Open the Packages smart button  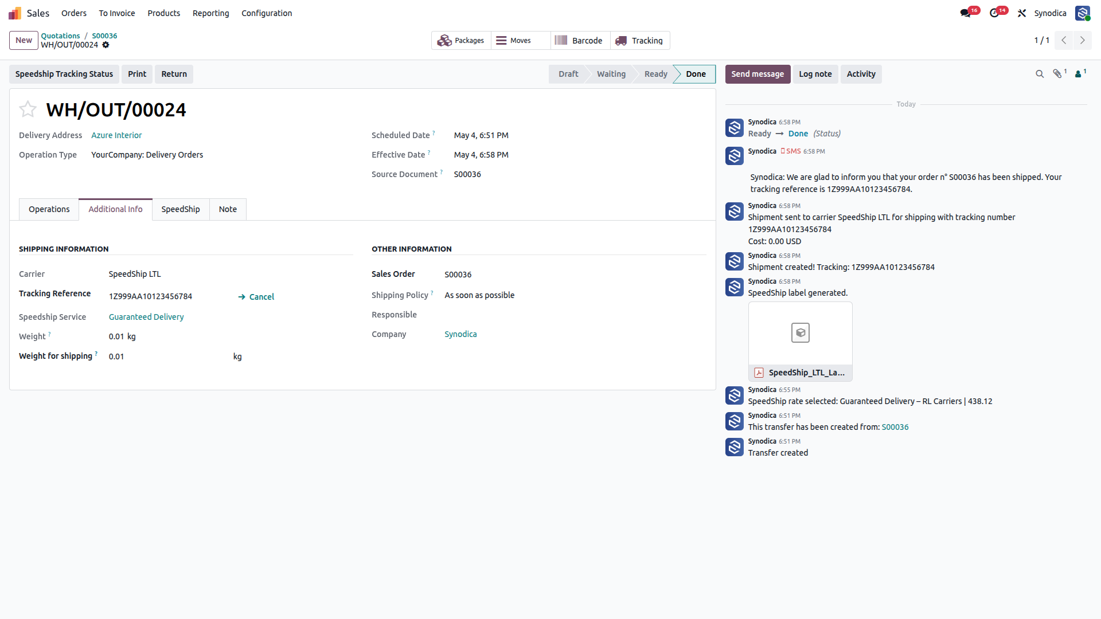pos(461,41)
